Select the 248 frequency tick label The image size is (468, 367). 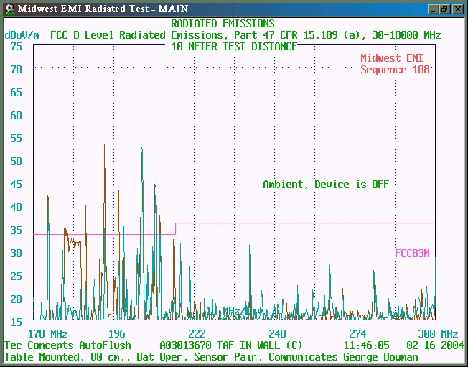click(276, 334)
